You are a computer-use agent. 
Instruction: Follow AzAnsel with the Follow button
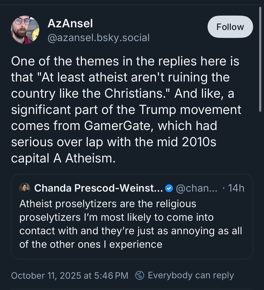point(230,27)
